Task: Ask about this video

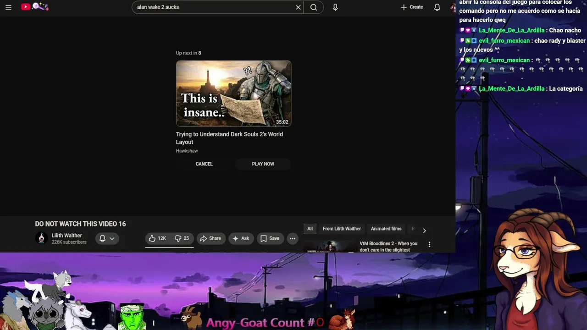Action: [241, 238]
